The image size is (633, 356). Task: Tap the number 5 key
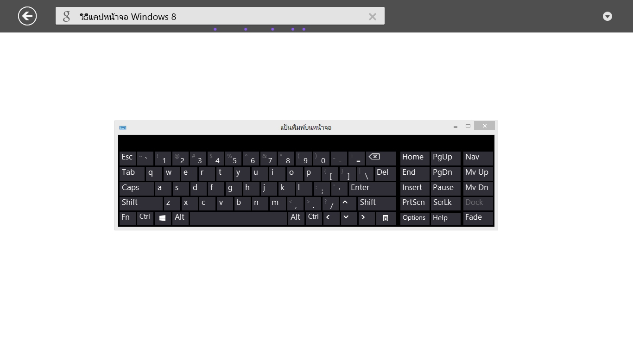233,158
